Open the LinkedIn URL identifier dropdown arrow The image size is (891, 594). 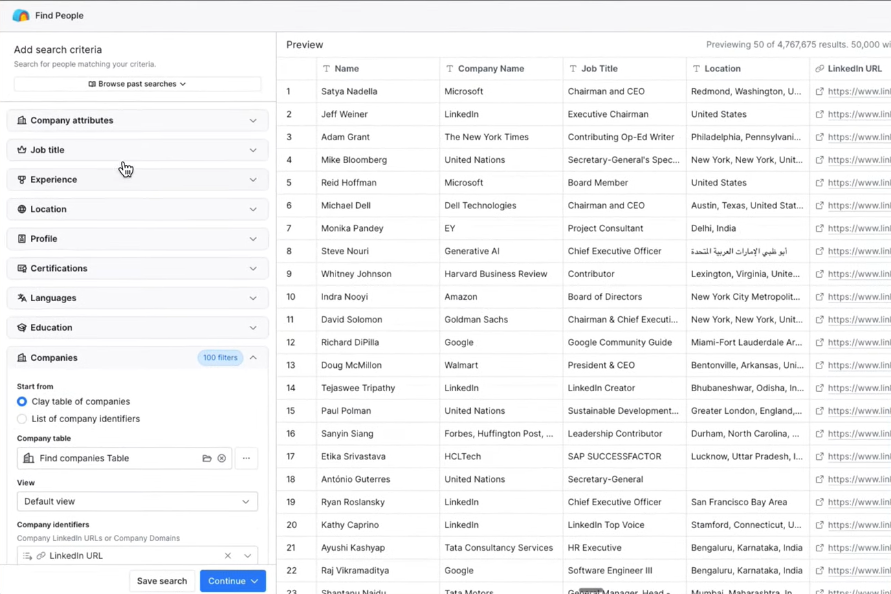[x=247, y=555]
